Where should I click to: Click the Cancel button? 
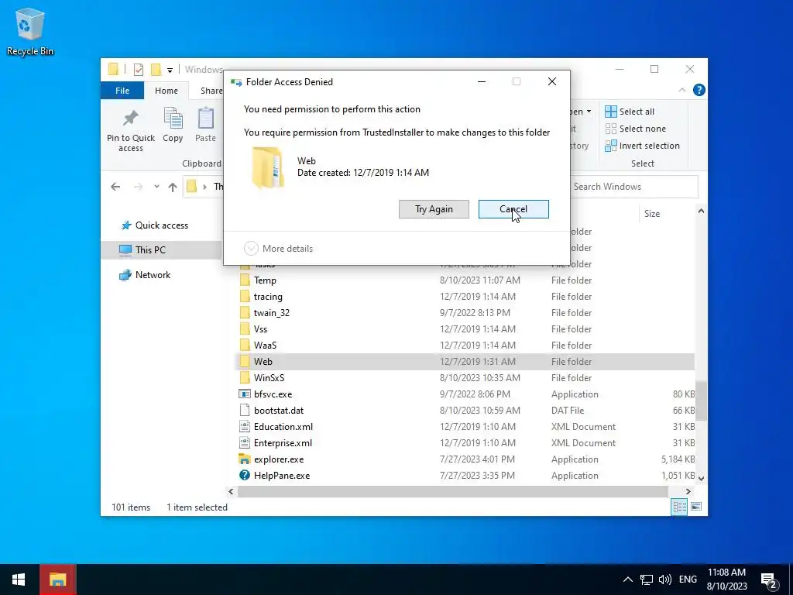[x=513, y=209]
